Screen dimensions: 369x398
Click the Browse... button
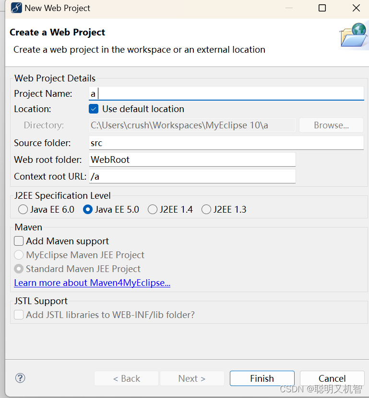click(x=331, y=125)
